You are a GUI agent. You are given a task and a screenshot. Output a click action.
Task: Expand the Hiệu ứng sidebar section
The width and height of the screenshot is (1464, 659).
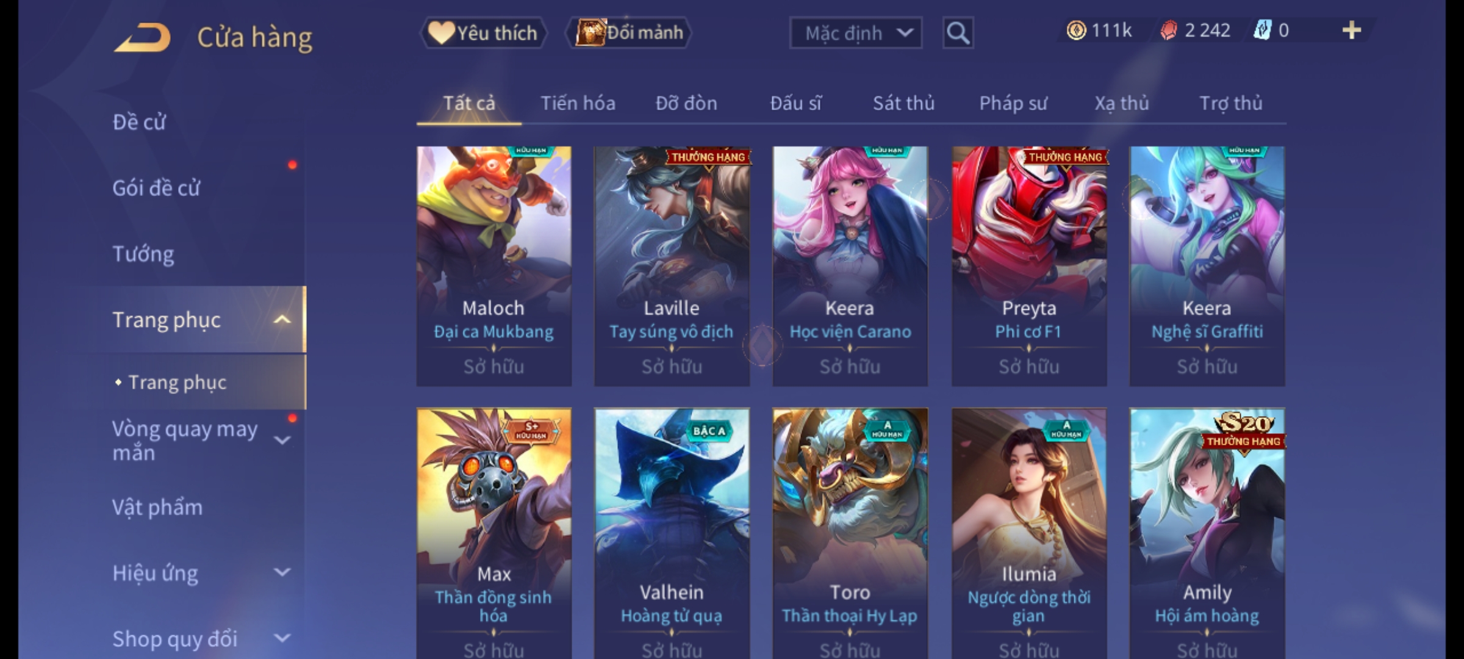tap(282, 572)
